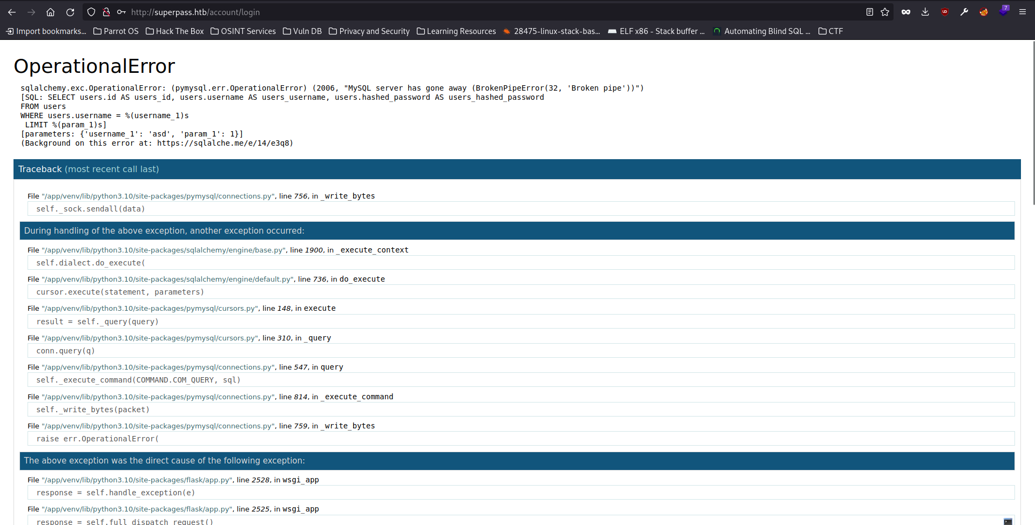Open the downloads panel
The height and width of the screenshot is (525, 1035).
[925, 12]
